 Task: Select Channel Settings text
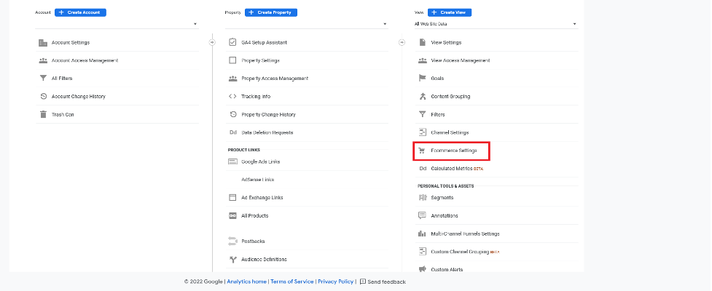450,133
